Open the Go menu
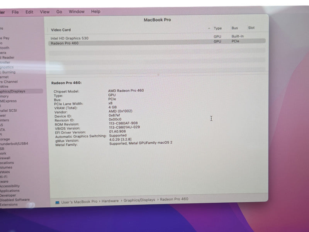Viewport: 309px width, 232px height. pyautogui.click(x=59, y=12)
